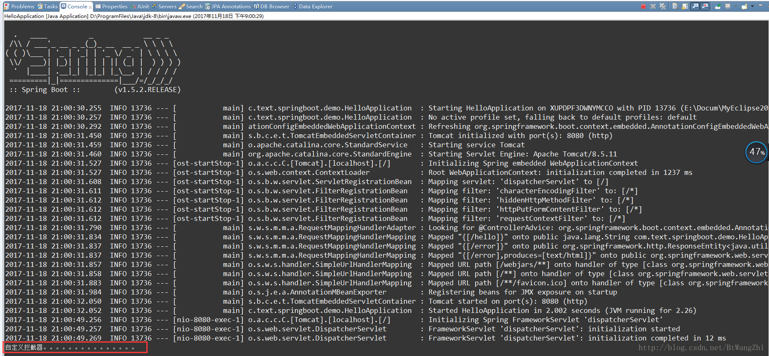Minimize the Console view panel
Image resolution: width=769 pixels, height=356 pixels.
click(761, 5)
